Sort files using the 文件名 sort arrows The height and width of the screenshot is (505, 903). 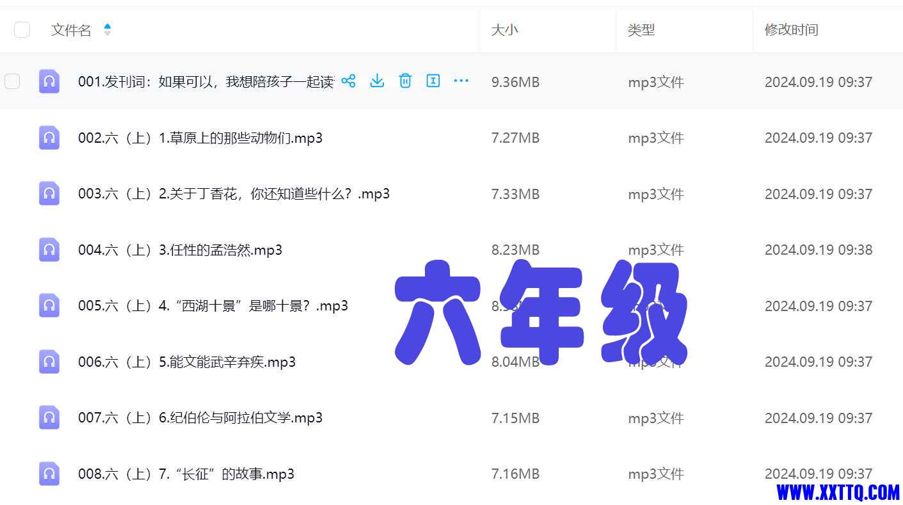click(108, 29)
